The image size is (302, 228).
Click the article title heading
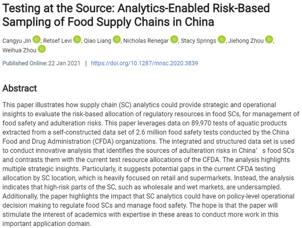136,15
